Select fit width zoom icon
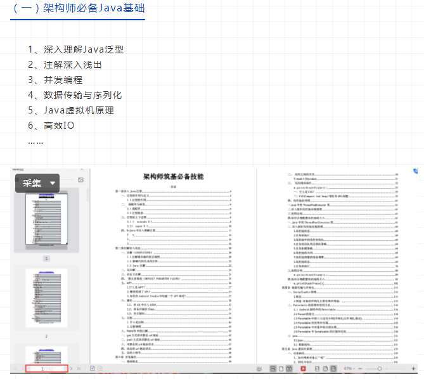The image size is (424, 379). [333, 369]
